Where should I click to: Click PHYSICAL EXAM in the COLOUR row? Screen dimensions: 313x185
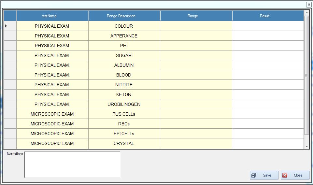point(52,26)
